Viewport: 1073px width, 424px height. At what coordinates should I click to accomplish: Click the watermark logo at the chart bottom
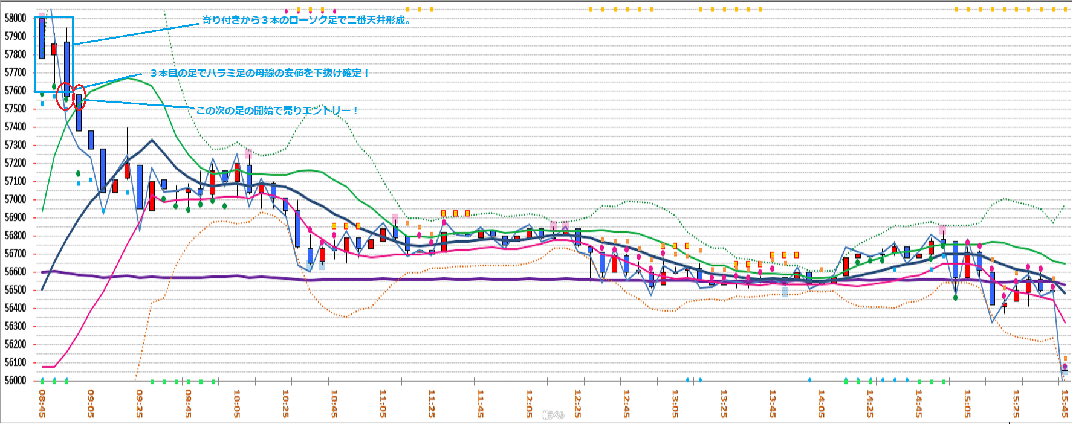[553, 415]
